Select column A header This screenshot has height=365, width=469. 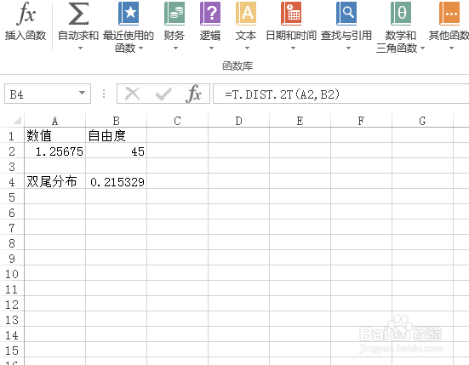tap(54, 121)
